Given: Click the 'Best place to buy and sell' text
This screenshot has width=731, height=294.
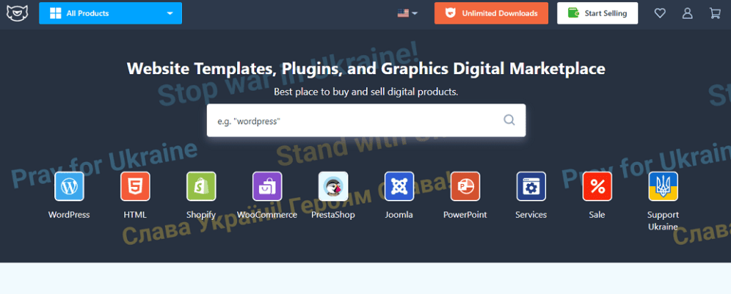Looking at the screenshot, I should pyautogui.click(x=366, y=92).
